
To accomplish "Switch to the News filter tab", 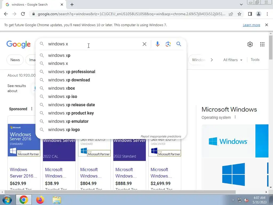I will point(15,60).
